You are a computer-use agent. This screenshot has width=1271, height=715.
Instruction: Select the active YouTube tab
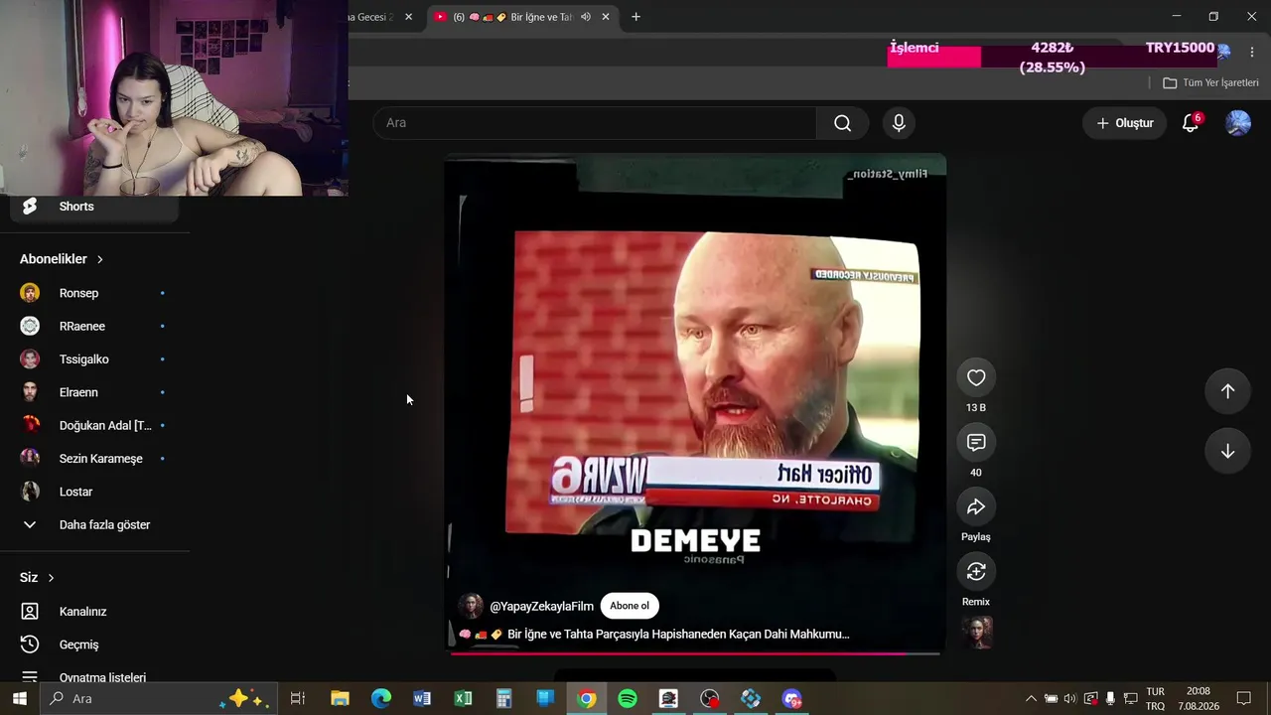pyautogui.click(x=522, y=17)
